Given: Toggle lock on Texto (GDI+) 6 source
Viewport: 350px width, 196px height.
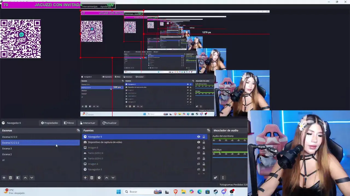Looking at the screenshot, I should (x=204, y=153).
